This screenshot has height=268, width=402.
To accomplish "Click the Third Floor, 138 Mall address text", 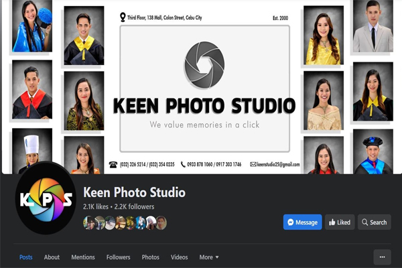I will tap(165, 17).
